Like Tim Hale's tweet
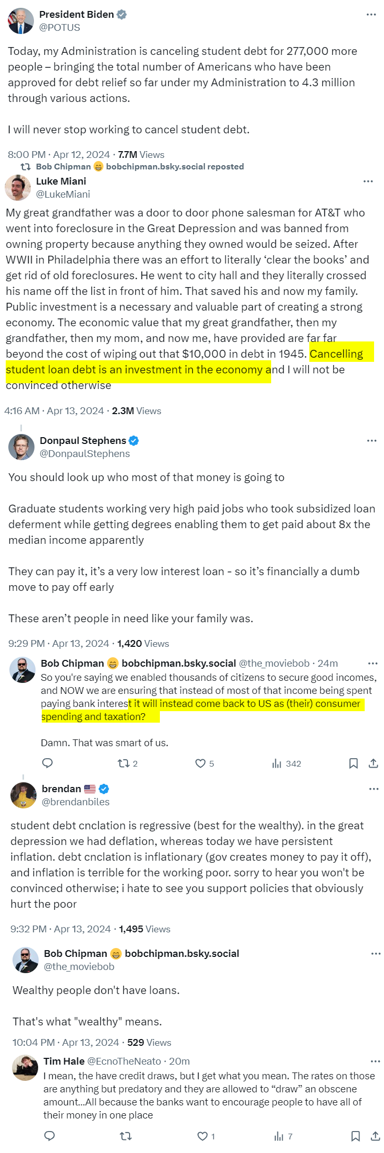Screen dimensions: 384x1153 [202, 1136]
